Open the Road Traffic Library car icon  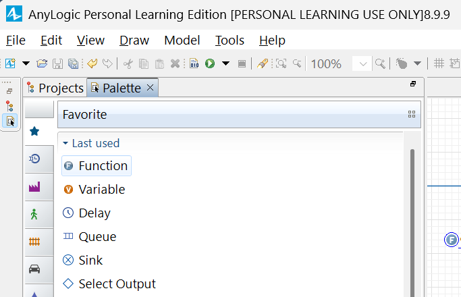coord(34,269)
